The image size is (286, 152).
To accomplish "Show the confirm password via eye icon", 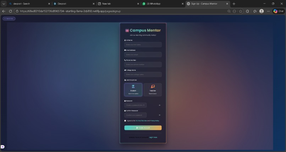I will pyautogui.click(x=160, y=115).
